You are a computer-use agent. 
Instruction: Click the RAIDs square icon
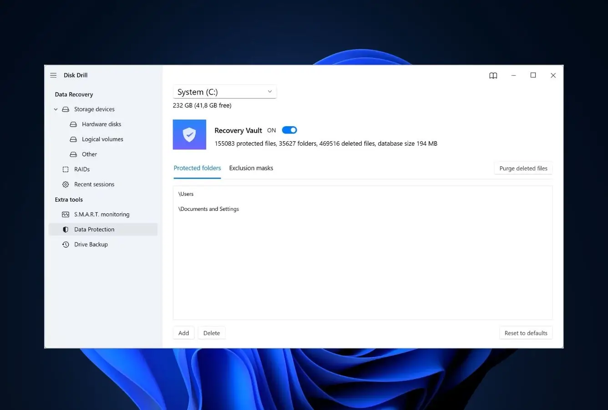(x=66, y=169)
